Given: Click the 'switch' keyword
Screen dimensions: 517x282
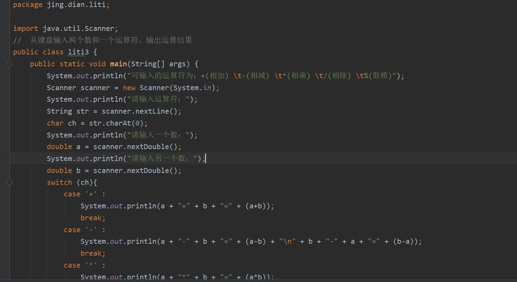Looking at the screenshot, I should [x=59, y=182].
